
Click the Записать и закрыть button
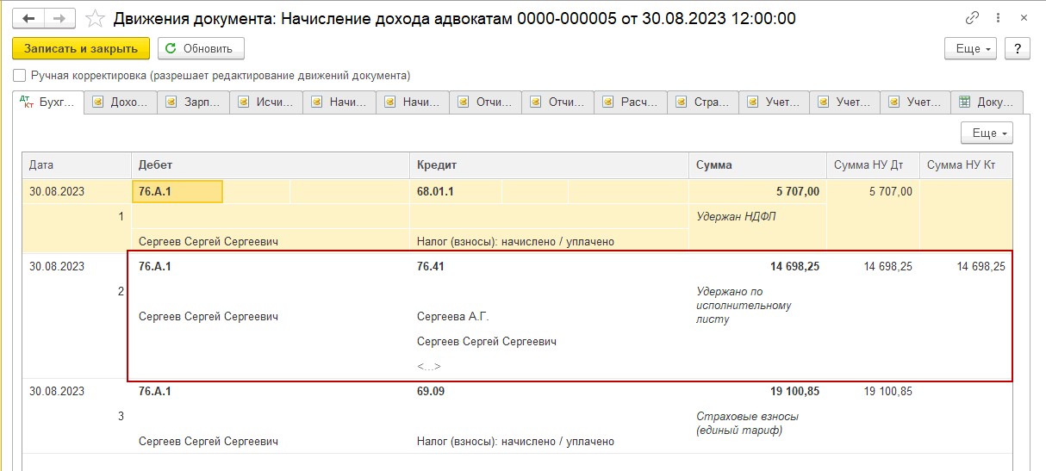[x=81, y=49]
